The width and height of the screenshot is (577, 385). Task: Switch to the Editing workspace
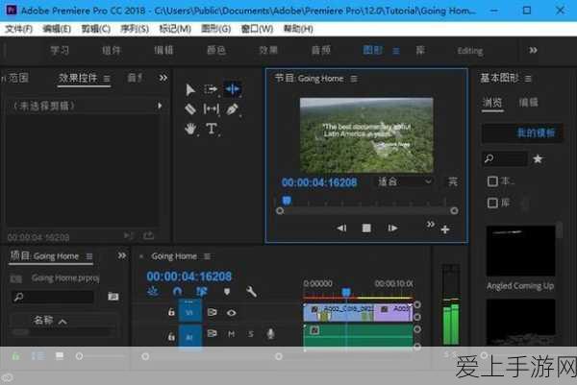[x=470, y=51]
